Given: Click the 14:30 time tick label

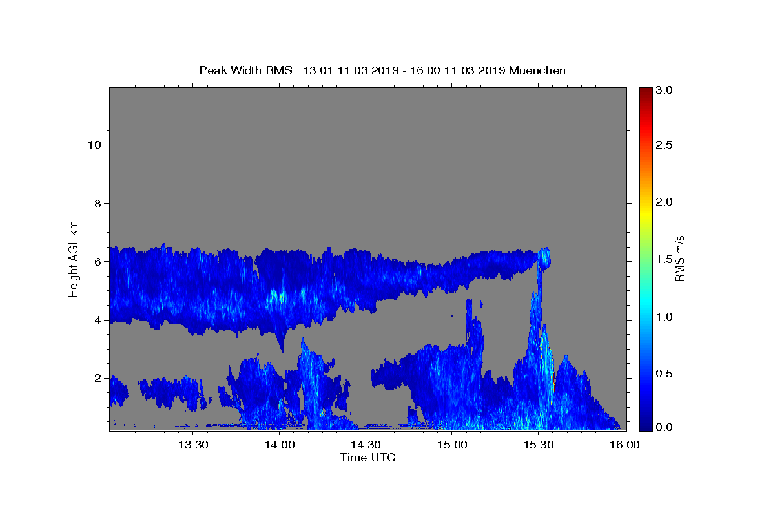Looking at the screenshot, I should 366,445.
